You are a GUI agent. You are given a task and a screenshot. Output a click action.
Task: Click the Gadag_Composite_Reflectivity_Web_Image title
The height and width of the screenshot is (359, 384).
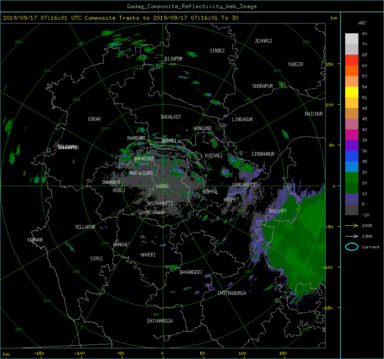click(x=192, y=6)
